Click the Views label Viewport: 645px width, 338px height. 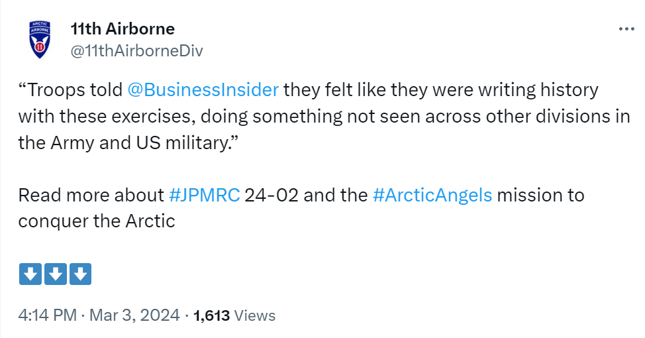[x=255, y=315]
